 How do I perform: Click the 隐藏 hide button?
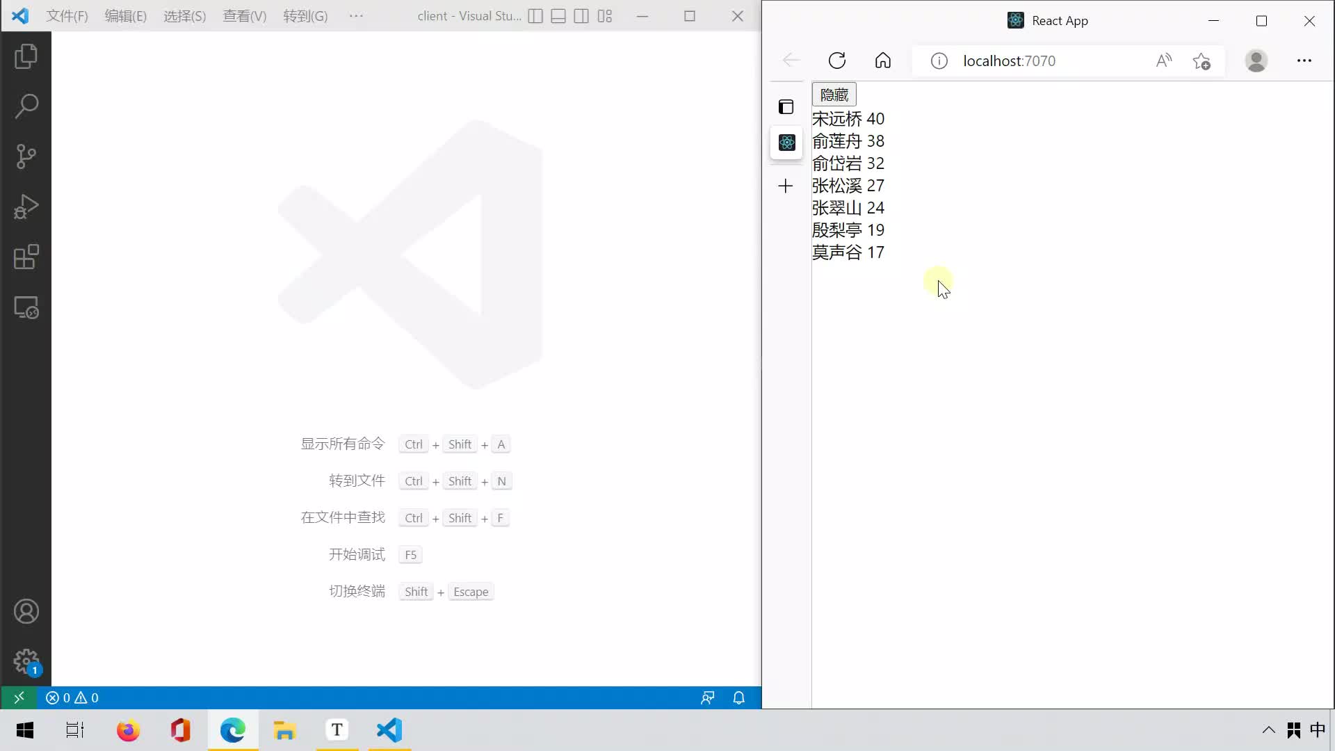point(834,95)
